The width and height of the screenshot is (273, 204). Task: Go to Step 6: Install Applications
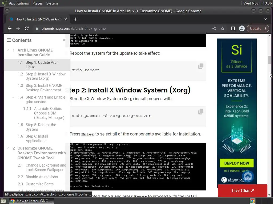click(x=37, y=138)
